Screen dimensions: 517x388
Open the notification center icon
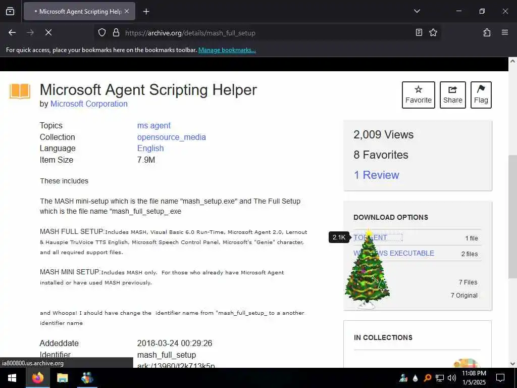(x=500, y=378)
